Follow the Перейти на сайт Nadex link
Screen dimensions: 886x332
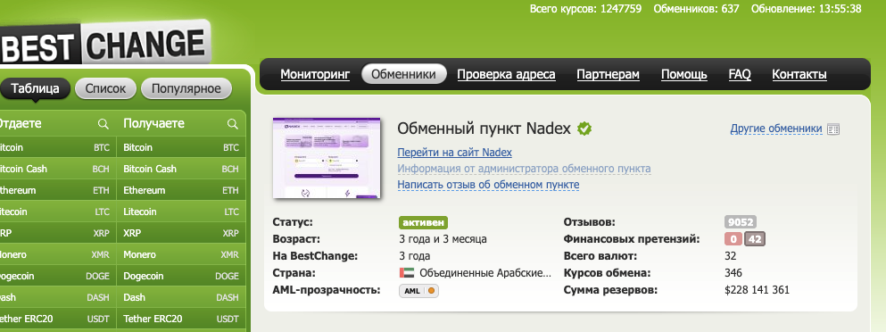pyautogui.click(x=455, y=153)
